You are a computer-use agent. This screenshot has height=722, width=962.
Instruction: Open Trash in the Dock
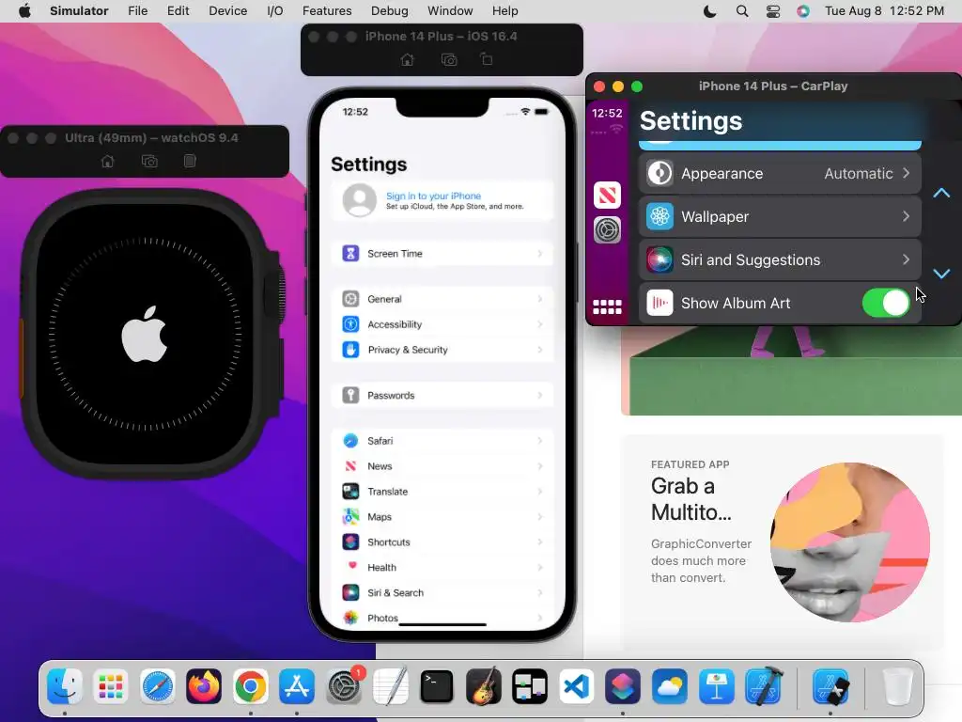(897, 685)
